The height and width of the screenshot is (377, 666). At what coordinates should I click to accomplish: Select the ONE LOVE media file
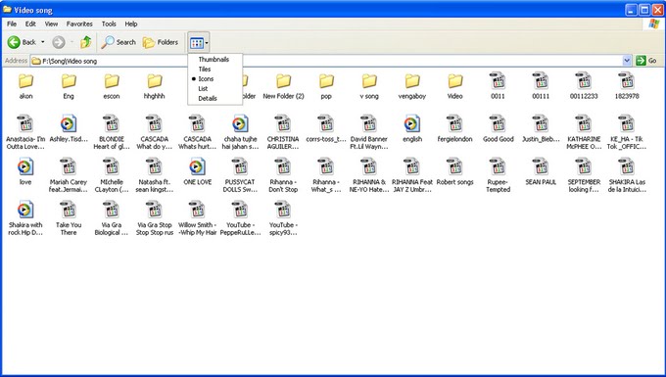(x=197, y=172)
